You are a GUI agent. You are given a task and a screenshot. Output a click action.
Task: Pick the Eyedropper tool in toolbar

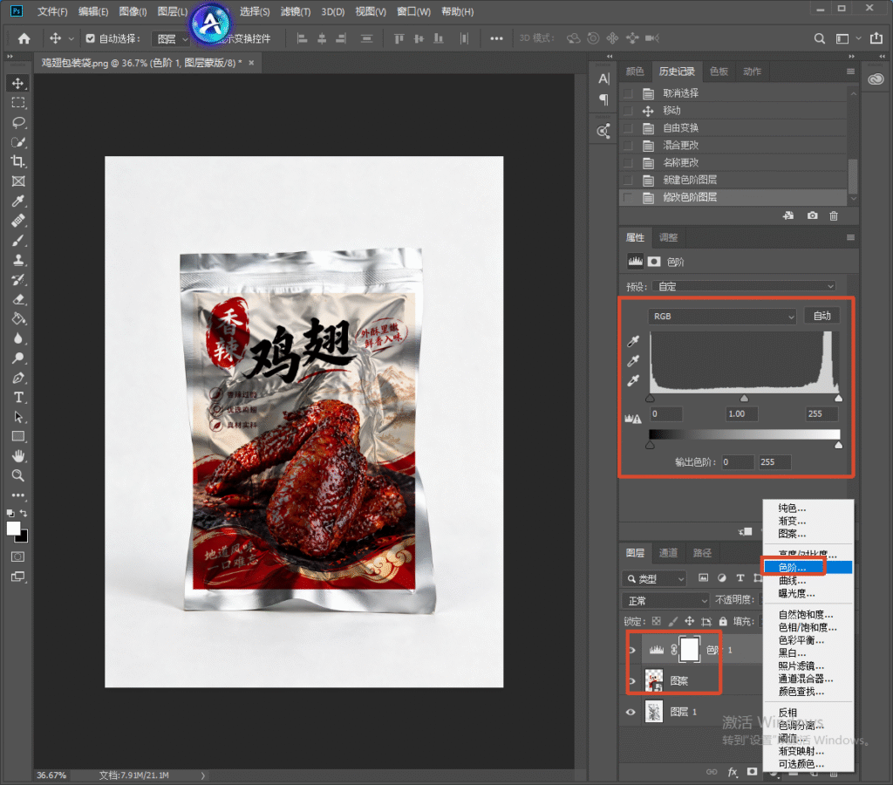coord(18,201)
